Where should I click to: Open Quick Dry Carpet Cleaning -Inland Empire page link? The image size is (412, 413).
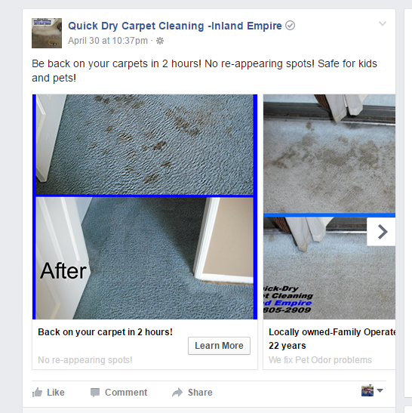[x=175, y=26]
